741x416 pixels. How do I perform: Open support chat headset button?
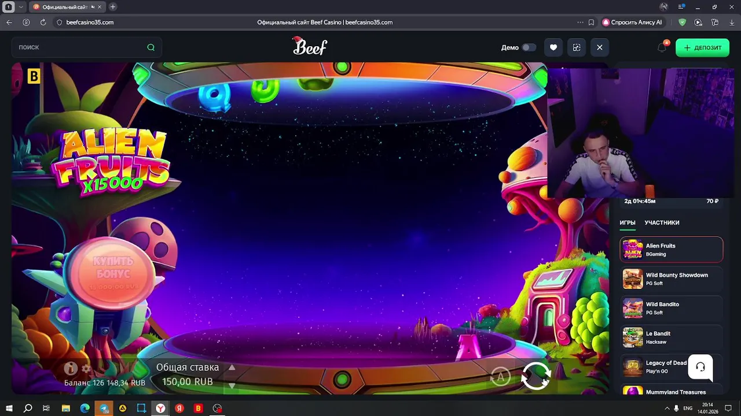[x=700, y=367]
